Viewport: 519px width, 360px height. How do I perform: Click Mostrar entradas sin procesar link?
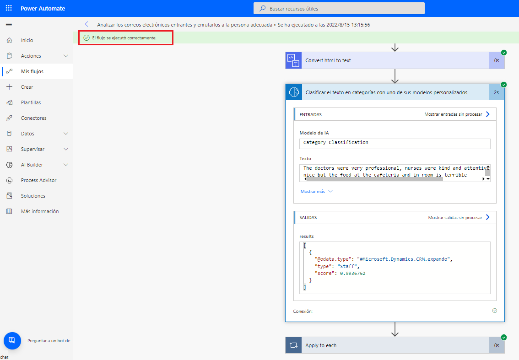[x=453, y=114]
